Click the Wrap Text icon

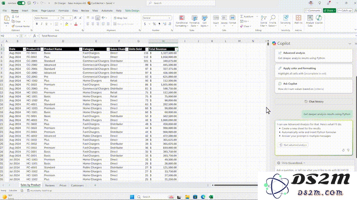(115, 18)
